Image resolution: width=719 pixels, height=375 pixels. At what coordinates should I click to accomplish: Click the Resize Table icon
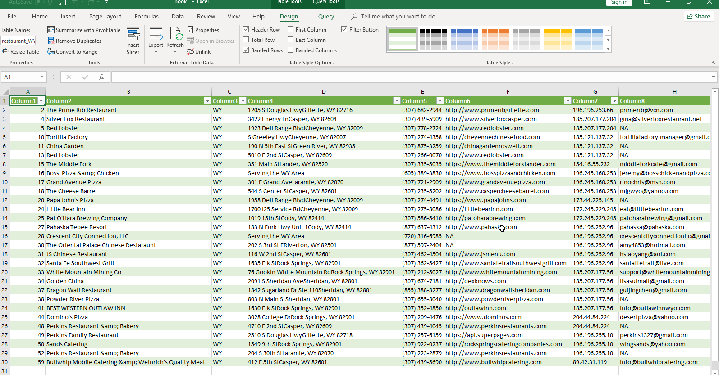point(5,51)
